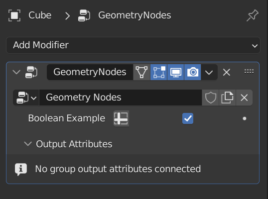Uncheck the Boolean Example checkbox
This screenshot has width=268, height=199.
tap(188, 118)
